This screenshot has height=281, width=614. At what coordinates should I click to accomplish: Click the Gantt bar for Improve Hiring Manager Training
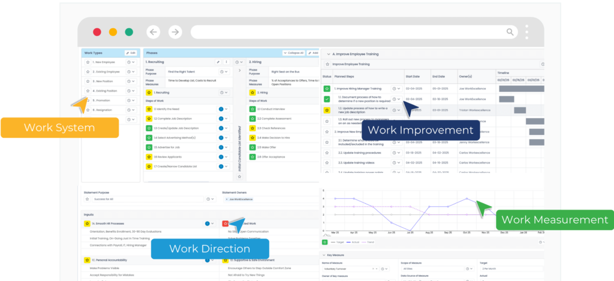(x=522, y=89)
